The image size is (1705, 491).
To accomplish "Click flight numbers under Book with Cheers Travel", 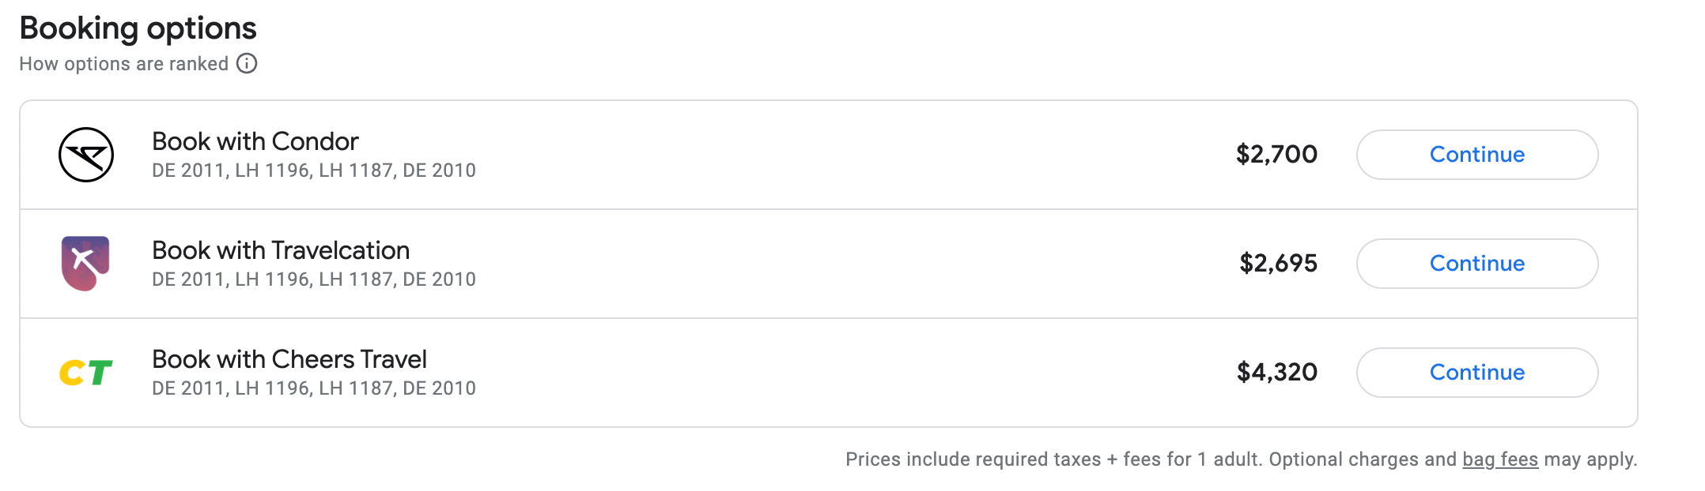I will [x=314, y=388].
